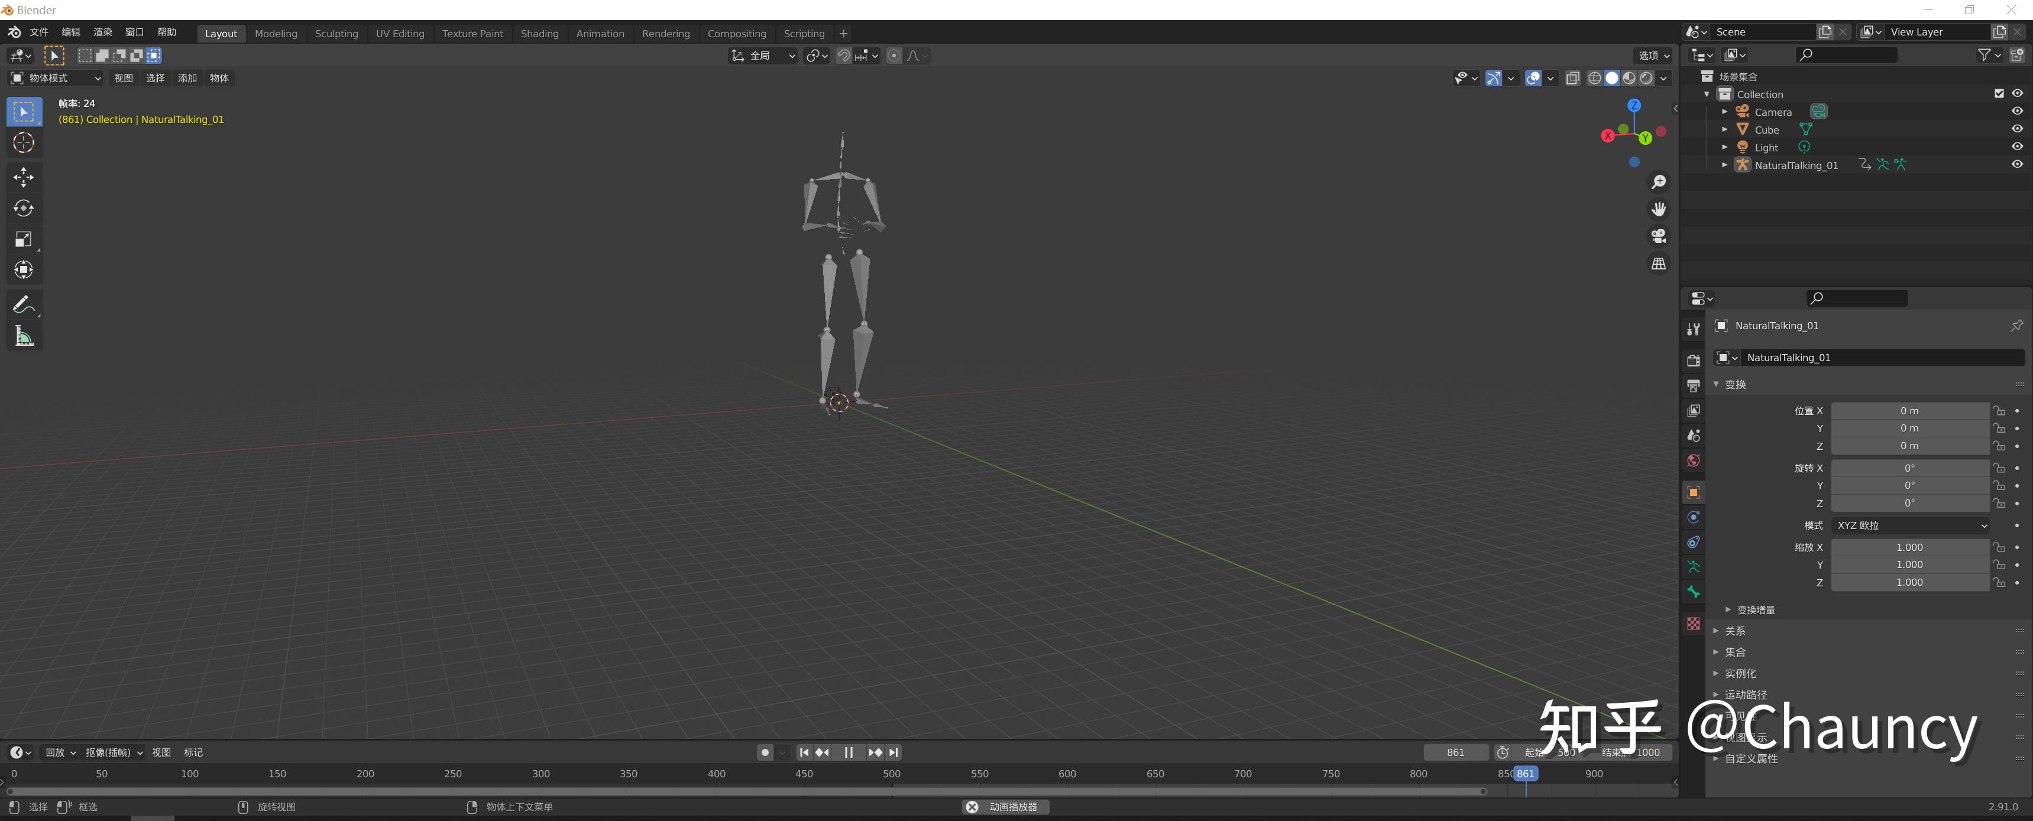Open the Object Mode dropdown
Screen dimensions: 2033x821
(55, 78)
